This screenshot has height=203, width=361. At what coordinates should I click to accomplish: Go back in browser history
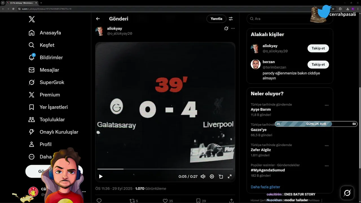coord(3,9)
